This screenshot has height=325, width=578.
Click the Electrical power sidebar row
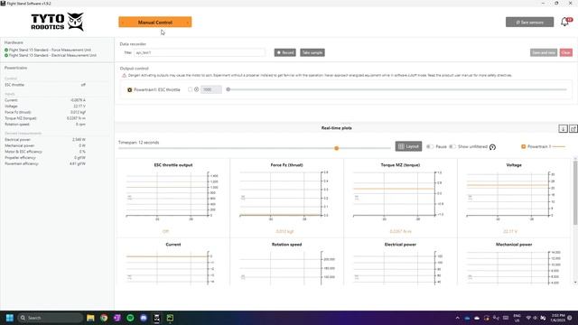point(45,140)
